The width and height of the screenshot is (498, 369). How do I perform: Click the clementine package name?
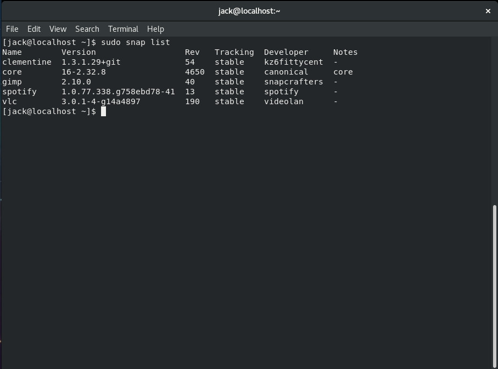[x=27, y=63]
